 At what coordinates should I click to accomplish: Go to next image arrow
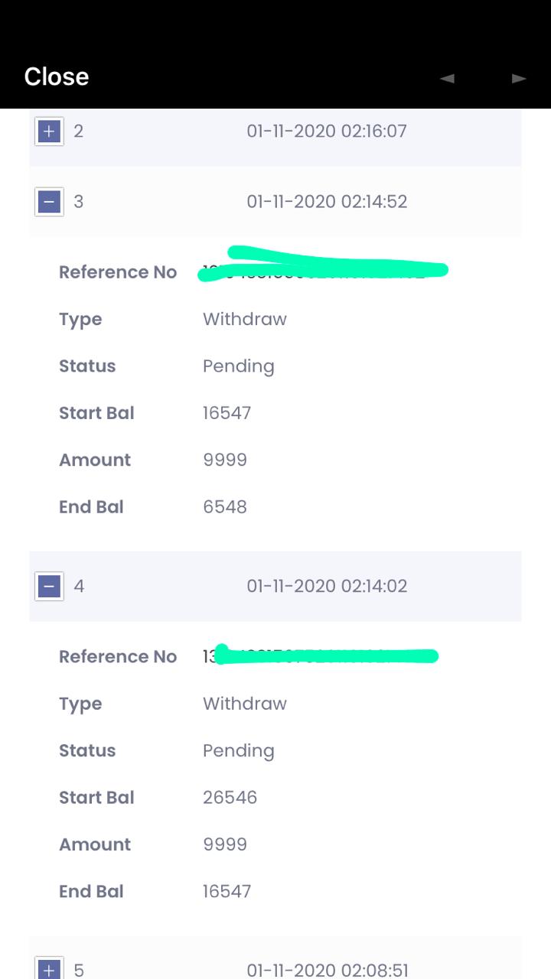click(519, 78)
